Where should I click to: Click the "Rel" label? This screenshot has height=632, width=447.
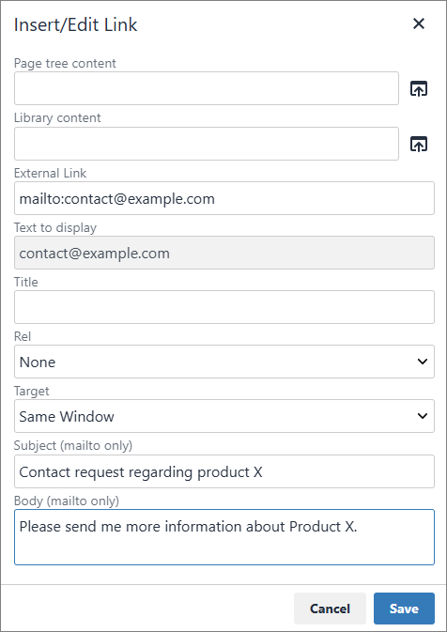23,336
